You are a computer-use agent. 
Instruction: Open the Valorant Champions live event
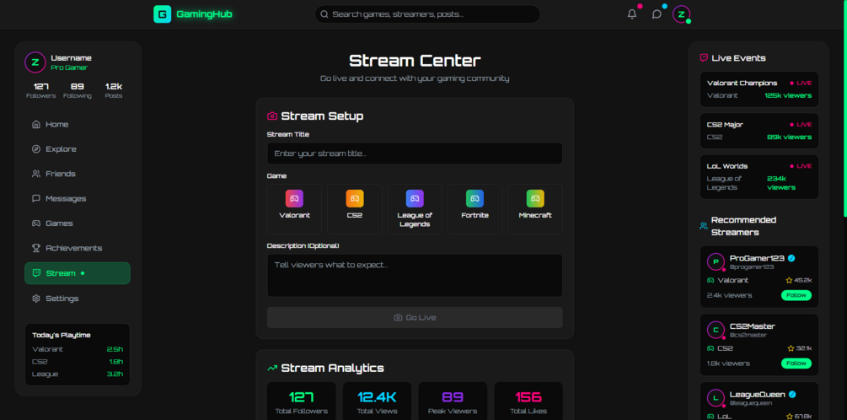[759, 89]
